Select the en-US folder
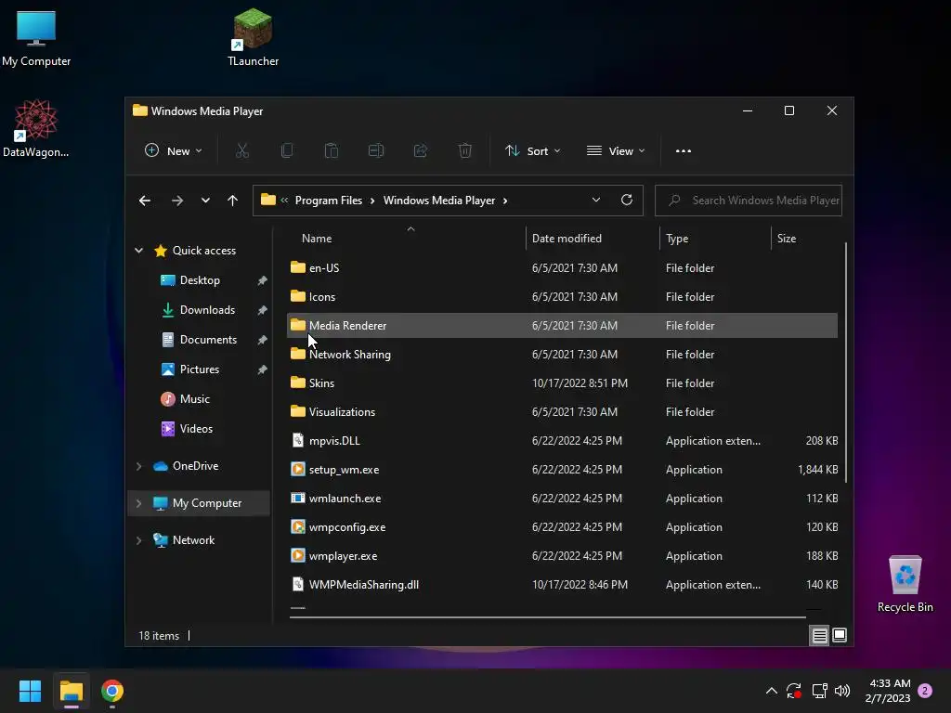This screenshot has height=713, width=951. coord(562,268)
